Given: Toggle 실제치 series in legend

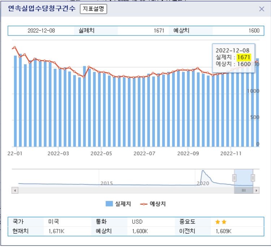Looking at the screenshot, I should [x=118, y=204].
